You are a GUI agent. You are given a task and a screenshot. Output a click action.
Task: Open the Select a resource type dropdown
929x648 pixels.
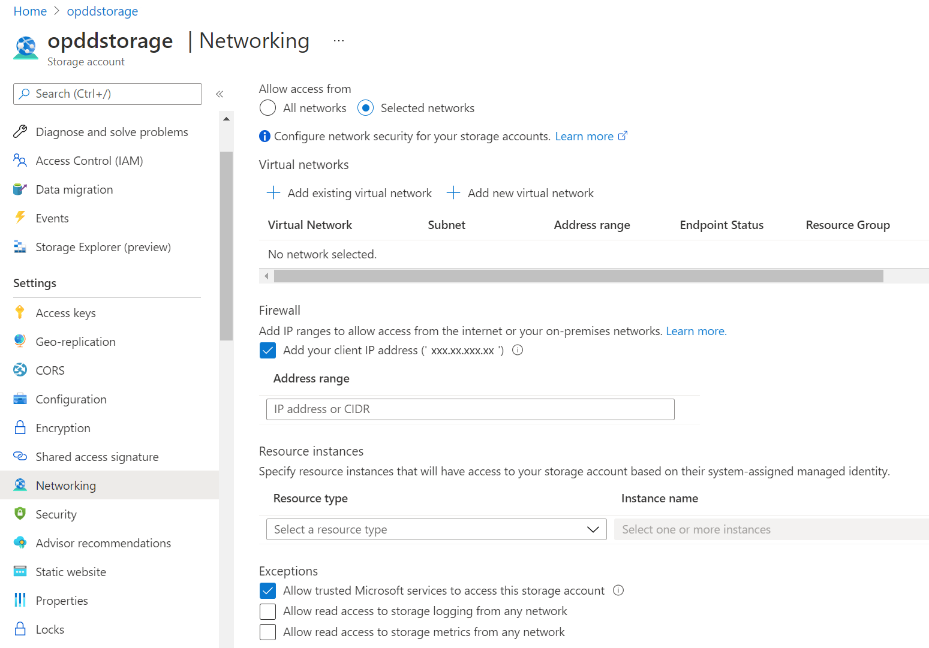pos(436,529)
